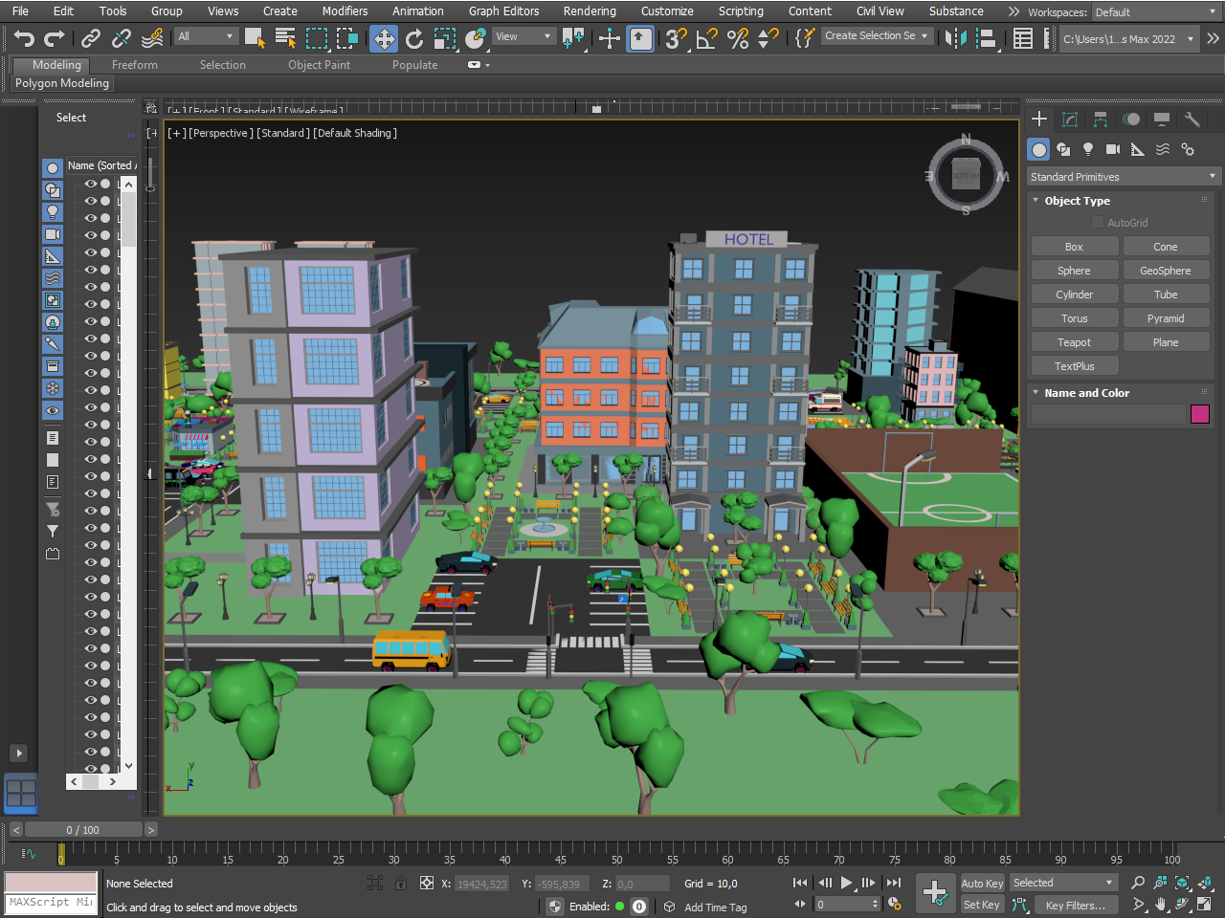Click the Undo arrow in main toolbar

tap(24, 38)
